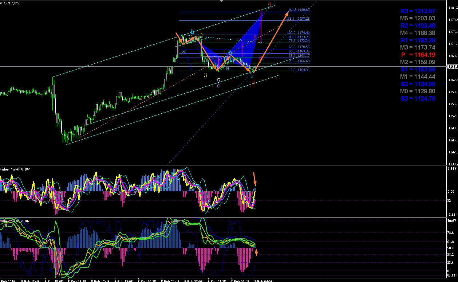Click the 78.6 -1172.24 Fibonacci level label
The image size is (458, 282).
tap(299, 41)
